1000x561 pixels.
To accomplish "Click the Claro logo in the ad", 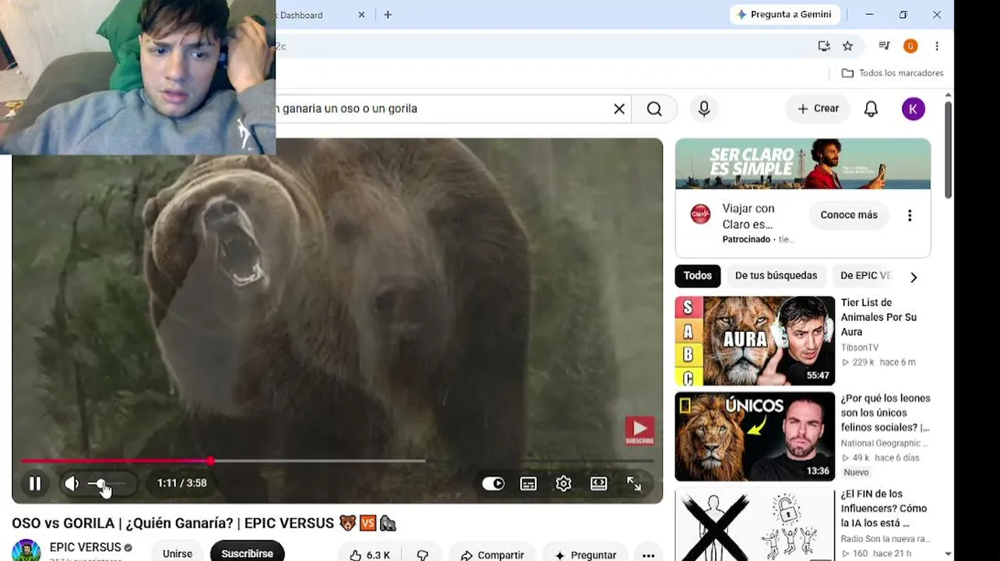I will click(701, 214).
